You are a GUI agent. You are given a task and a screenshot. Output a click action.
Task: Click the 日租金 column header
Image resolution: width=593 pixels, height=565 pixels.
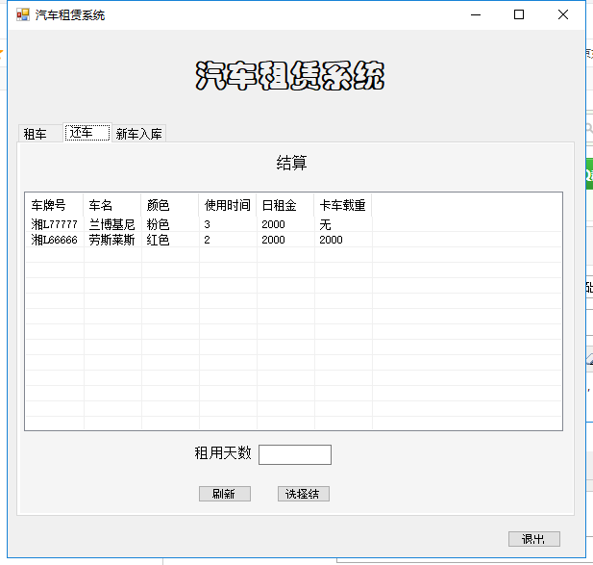[285, 205]
